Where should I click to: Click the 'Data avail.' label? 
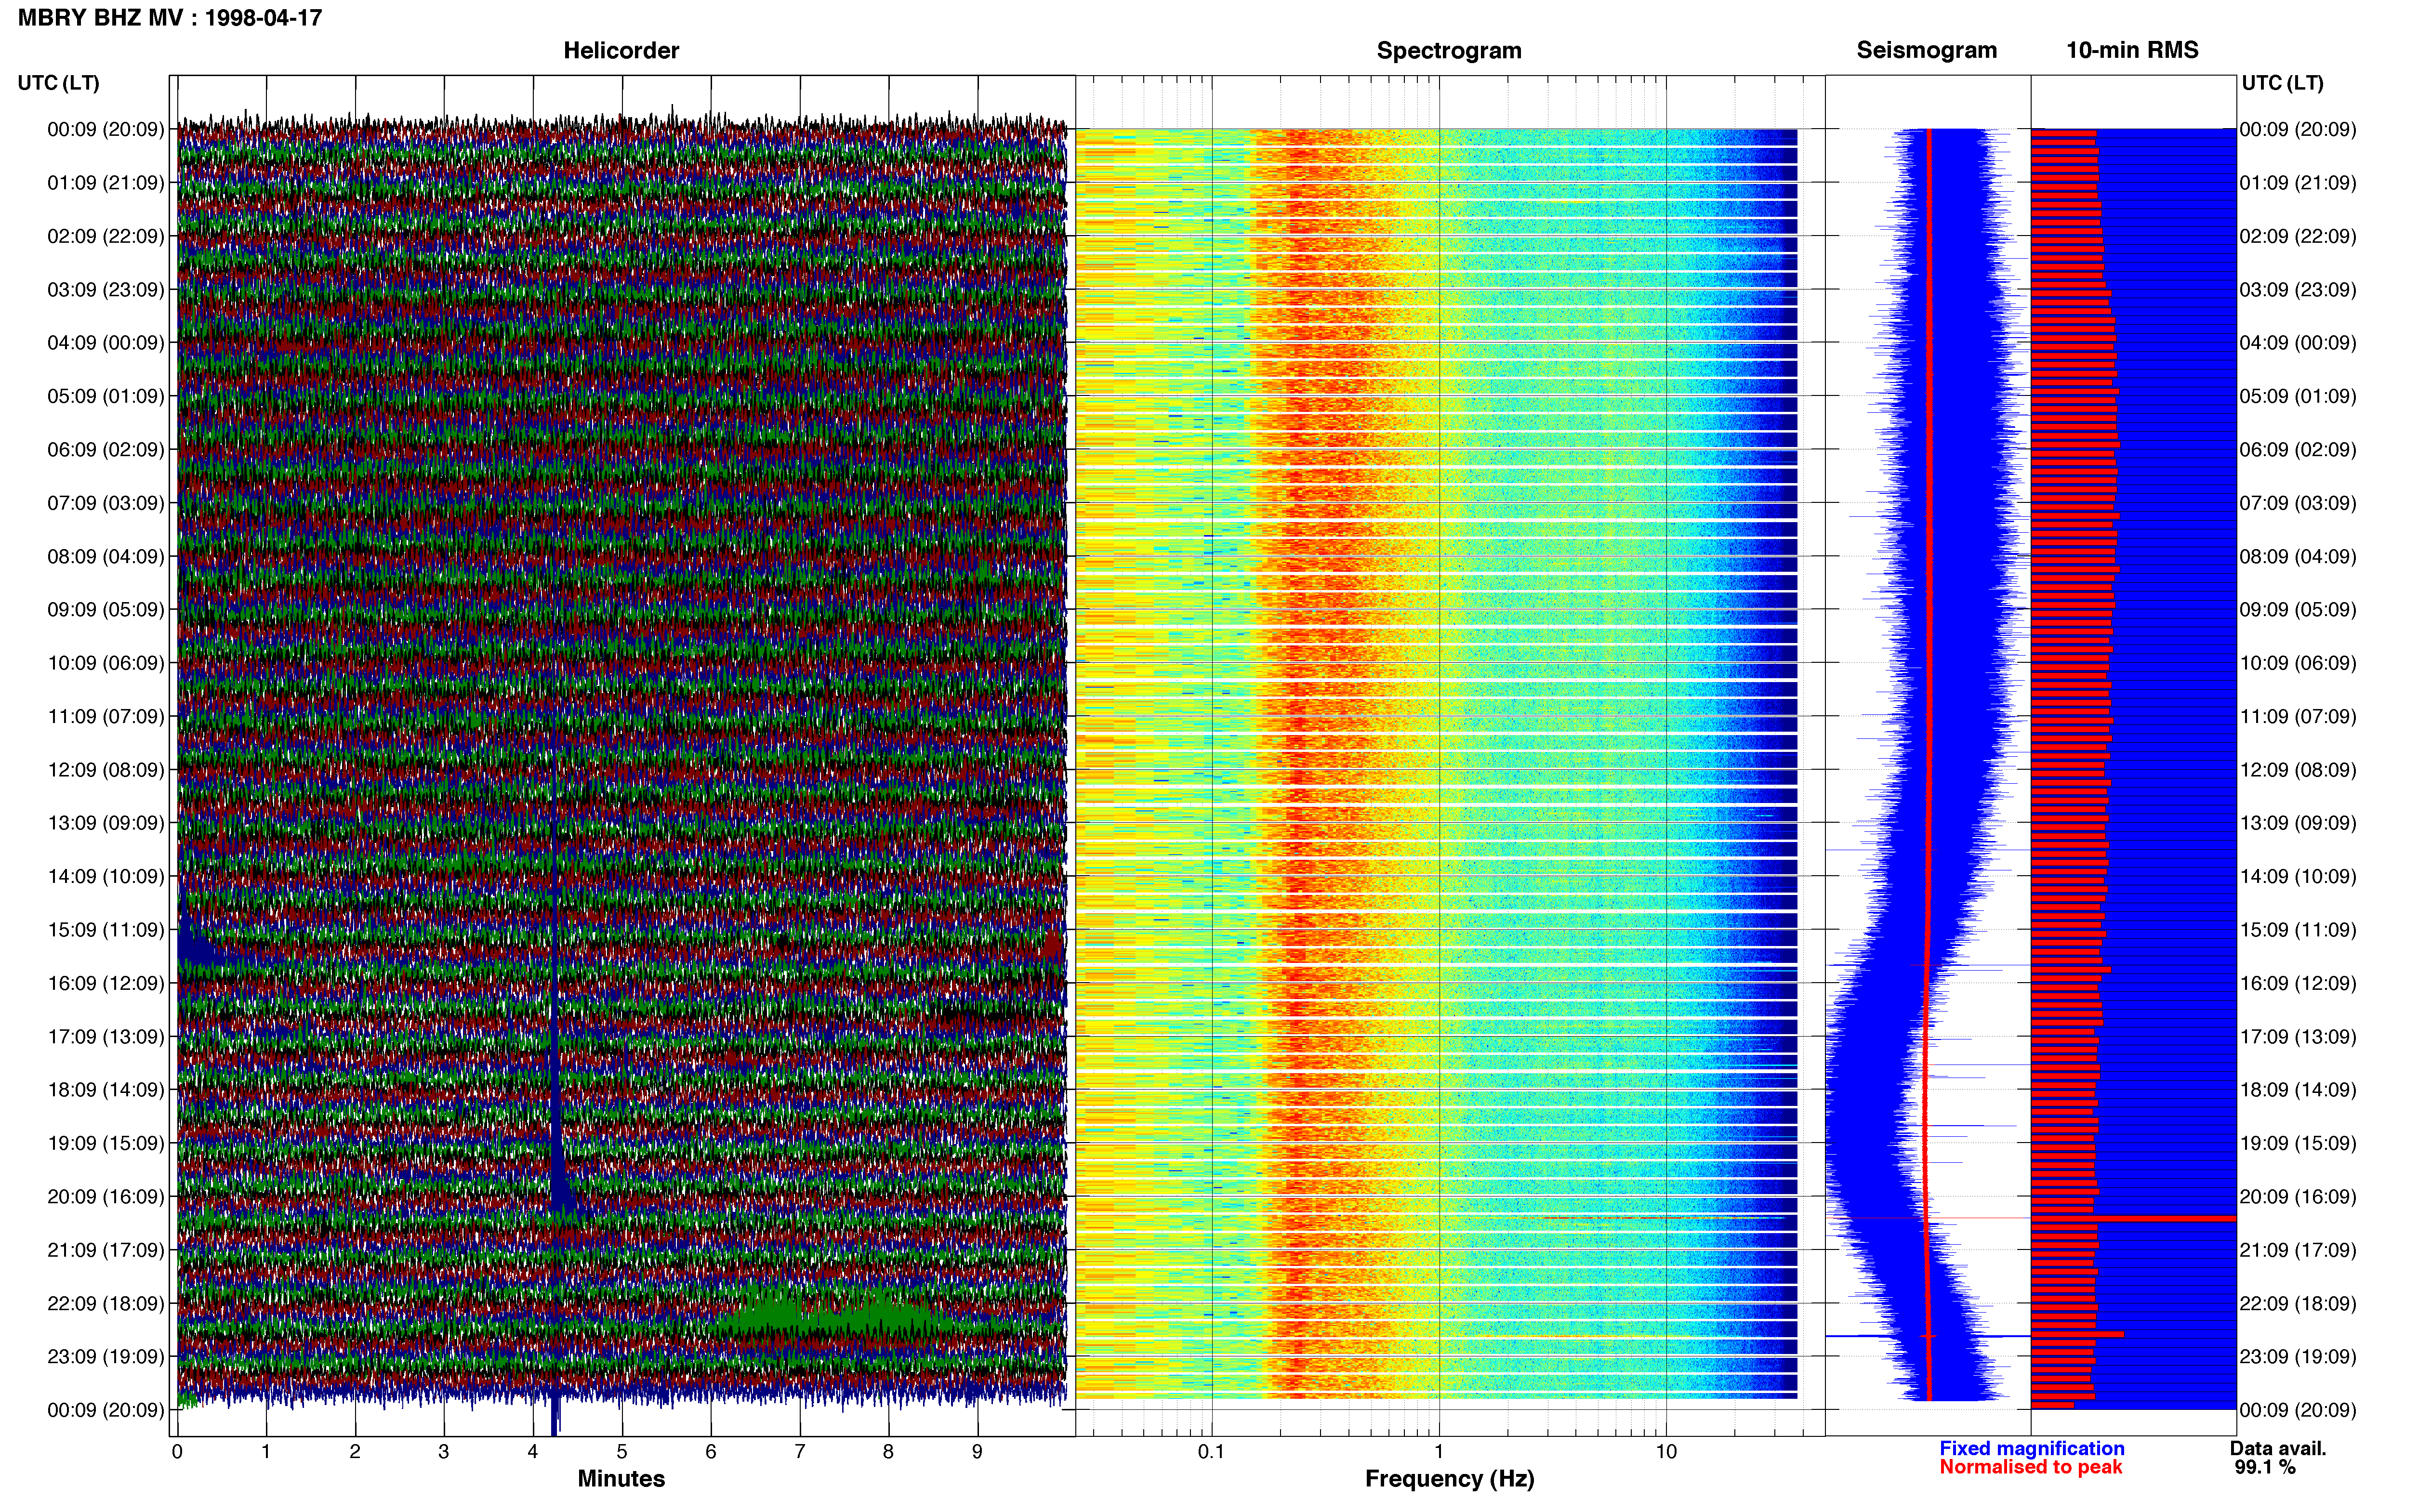[x=2278, y=1448]
